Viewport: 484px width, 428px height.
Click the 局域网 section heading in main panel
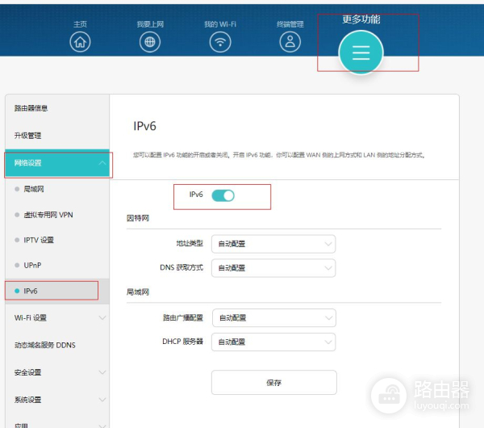click(138, 292)
